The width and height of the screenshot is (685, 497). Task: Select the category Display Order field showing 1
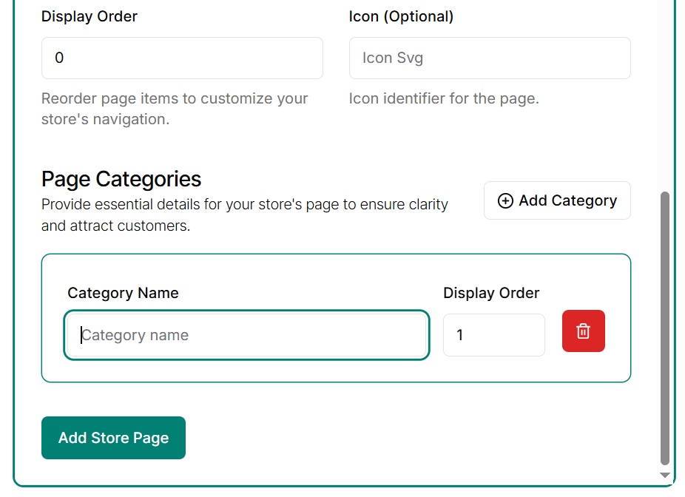click(493, 335)
